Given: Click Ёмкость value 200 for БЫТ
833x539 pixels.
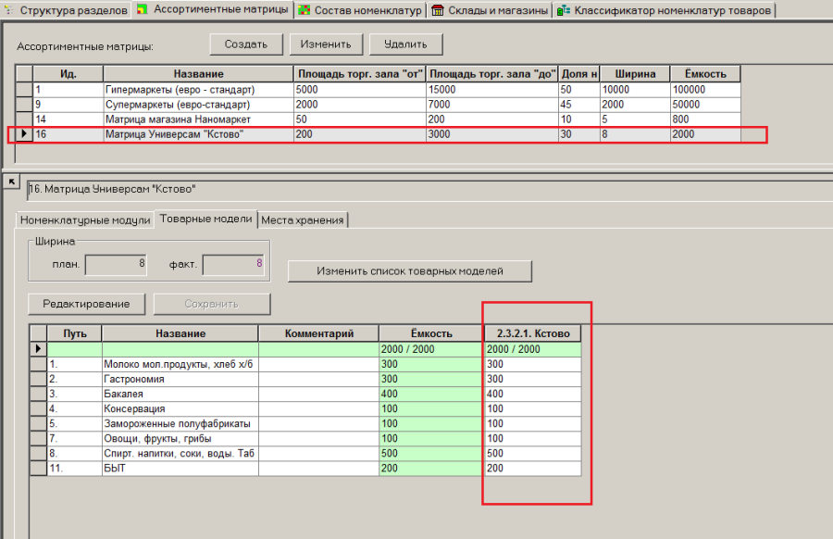Looking at the screenshot, I should [430, 469].
